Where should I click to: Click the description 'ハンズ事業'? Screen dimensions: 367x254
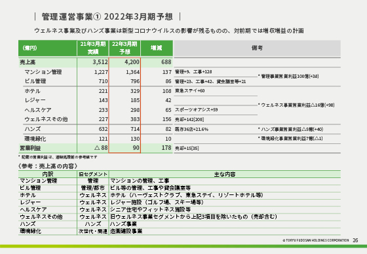123,224
